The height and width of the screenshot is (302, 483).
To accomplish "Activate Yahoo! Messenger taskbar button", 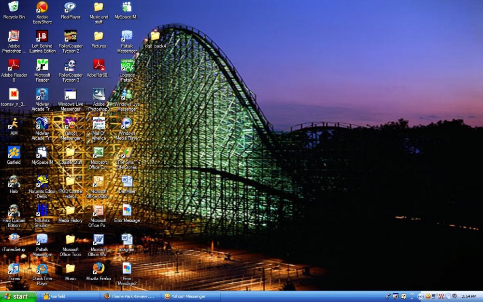I will (x=190, y=296).
